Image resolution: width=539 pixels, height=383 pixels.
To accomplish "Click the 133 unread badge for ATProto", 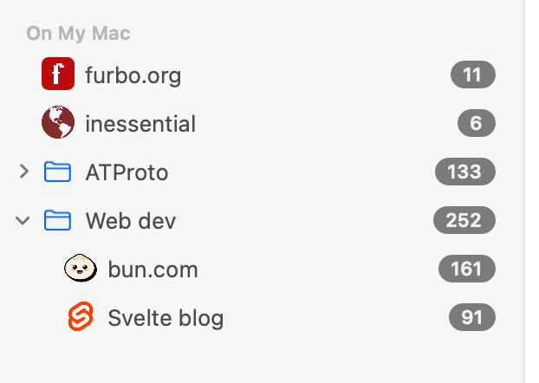I will pyautogui.click(x=464, y=172).
